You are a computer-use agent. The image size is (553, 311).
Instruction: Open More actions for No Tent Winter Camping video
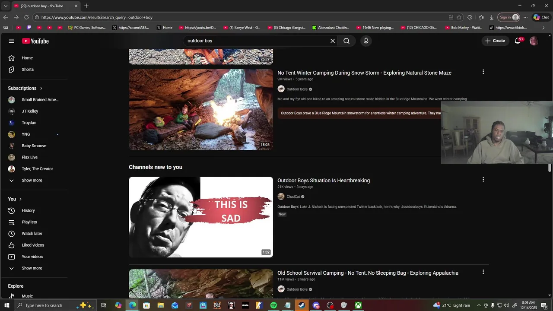[x=483, y=72]
